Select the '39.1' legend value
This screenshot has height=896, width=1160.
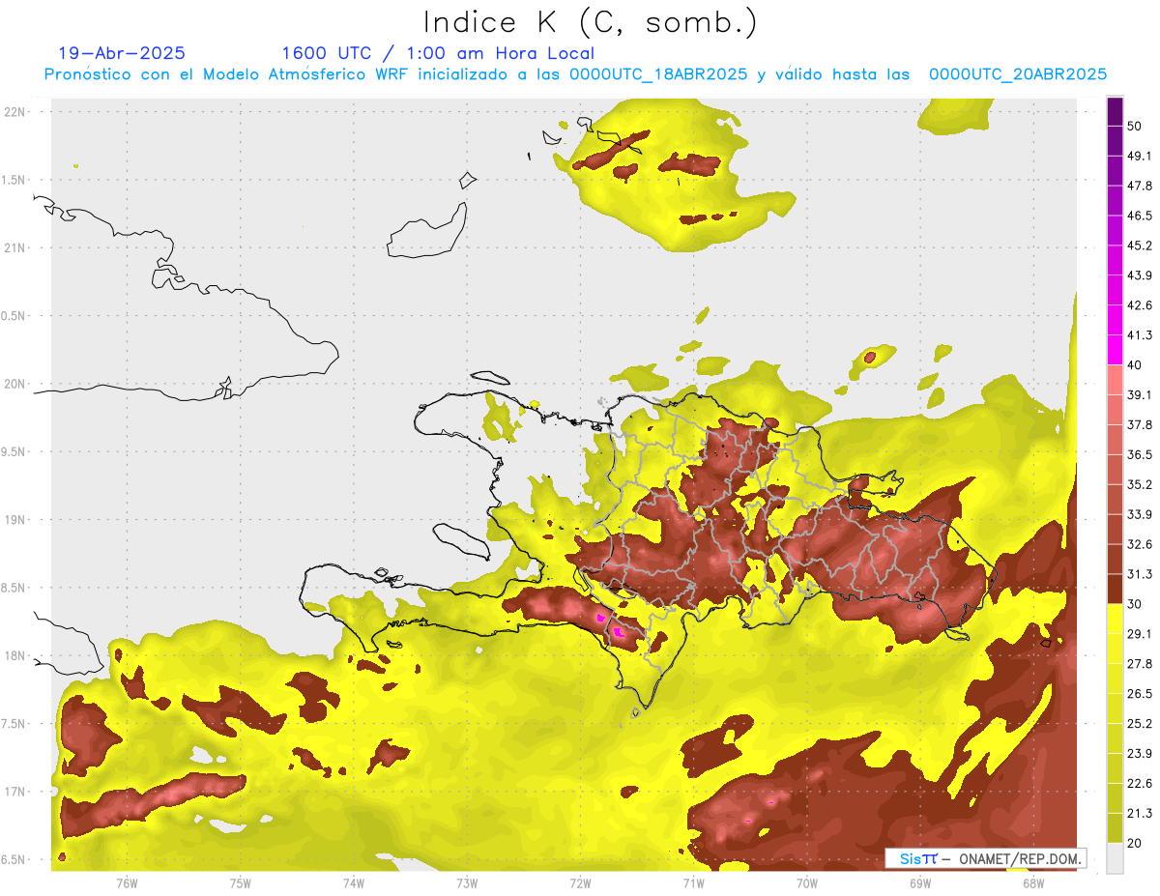tap(1141, 394)
